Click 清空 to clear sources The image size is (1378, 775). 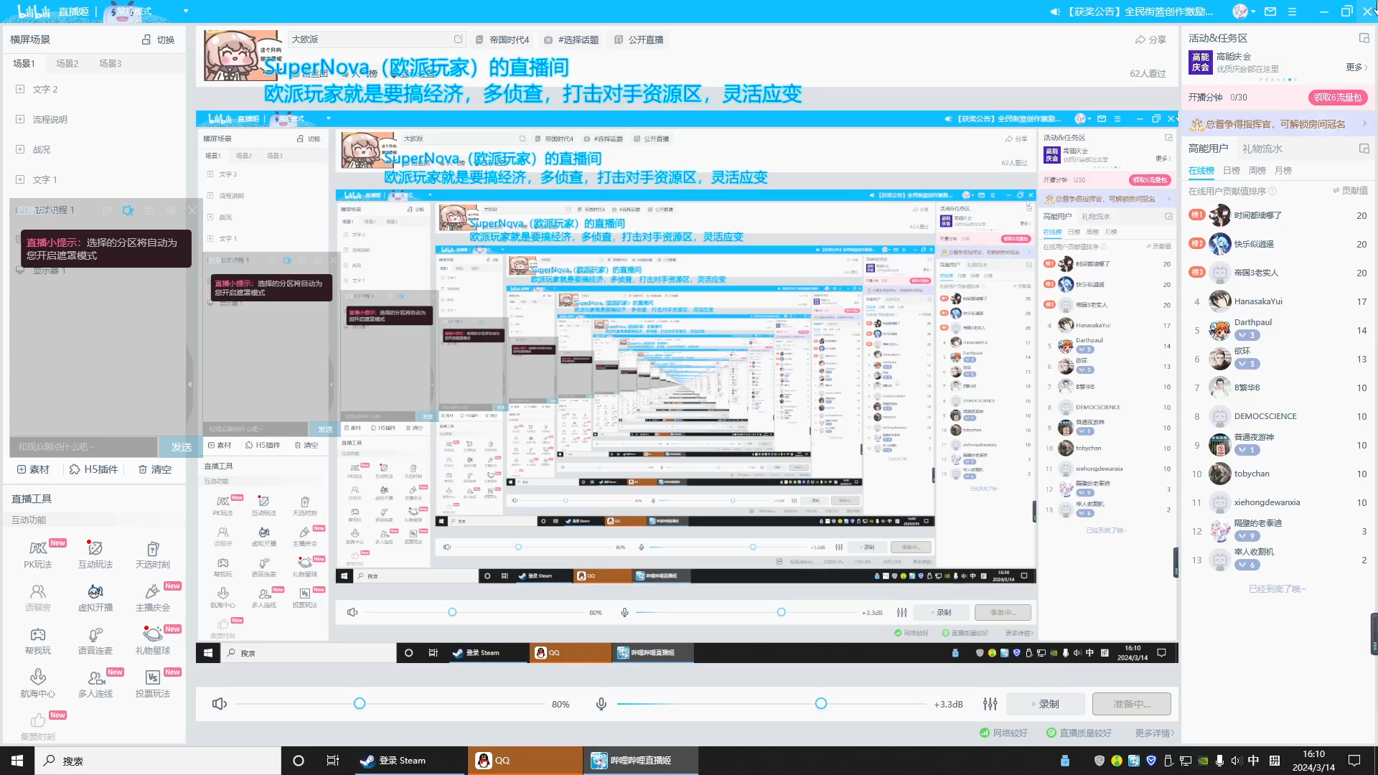(155, 469)
